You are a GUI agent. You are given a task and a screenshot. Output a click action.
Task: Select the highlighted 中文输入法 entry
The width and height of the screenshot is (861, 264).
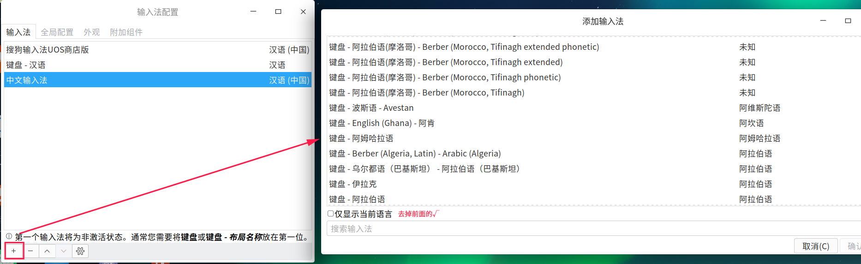tap(158, 80)
